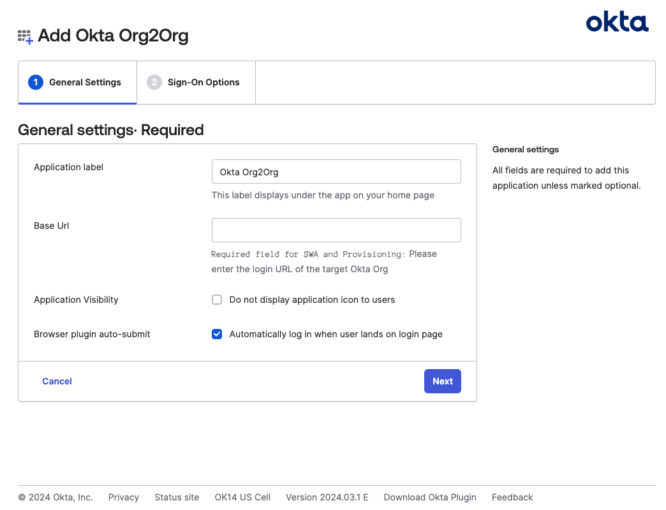Click the OK14 US Cell footer item

coord(242,497)
